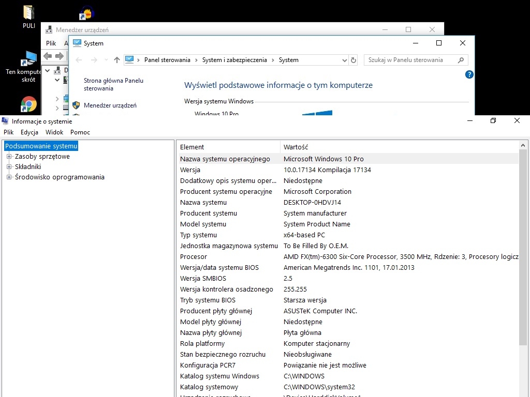
Task: Open the Menedżer urządzeń link in System sidebar
Action: pos(110,105)
